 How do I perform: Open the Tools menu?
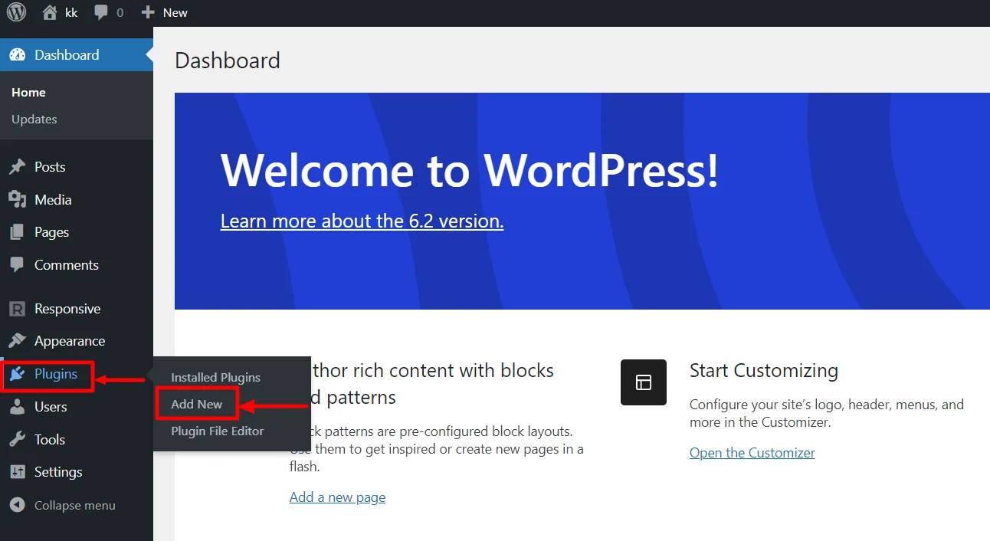point(77,440)
